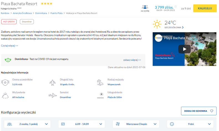Follow the 'zobacz więcej >>' COVID link

[132, 60]
